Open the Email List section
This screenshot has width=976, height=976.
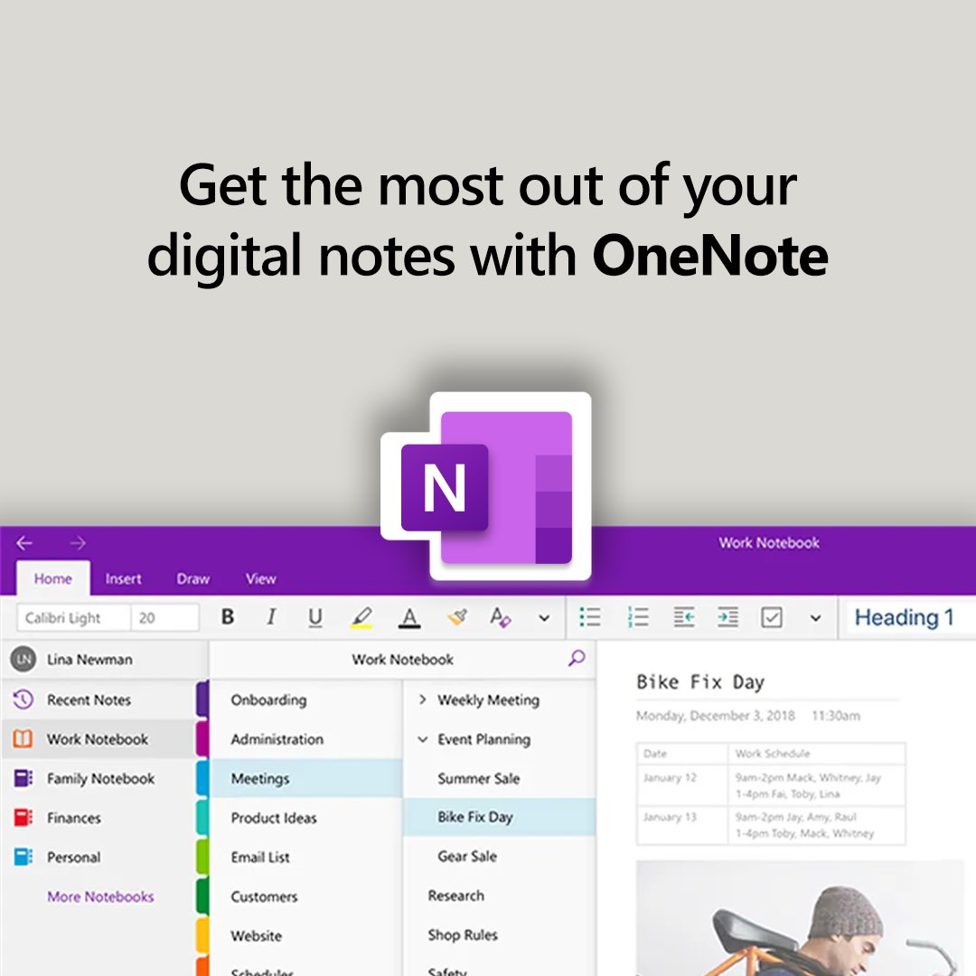pos(305,857)
